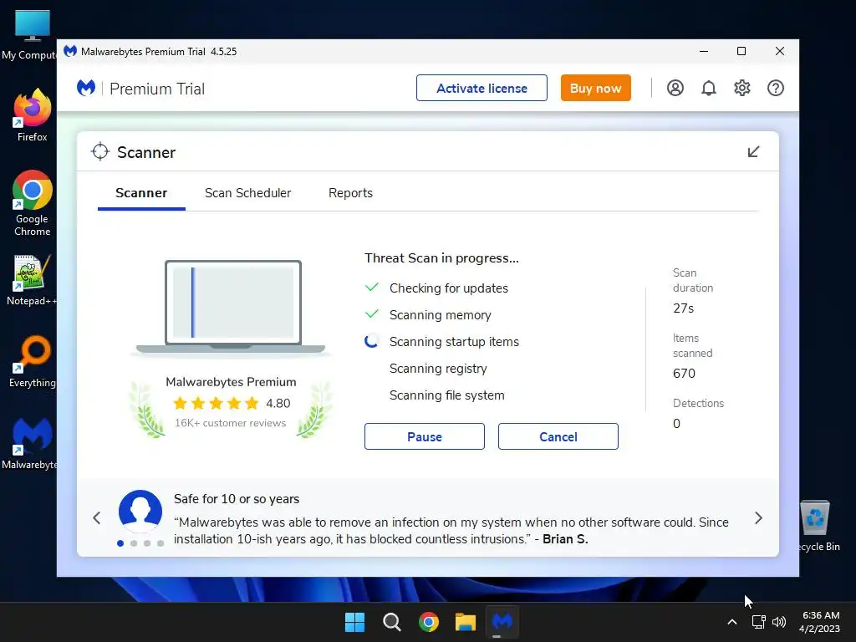Open the account profile icon
Viewport: 856px width, 642px height.
pos(675,88)
